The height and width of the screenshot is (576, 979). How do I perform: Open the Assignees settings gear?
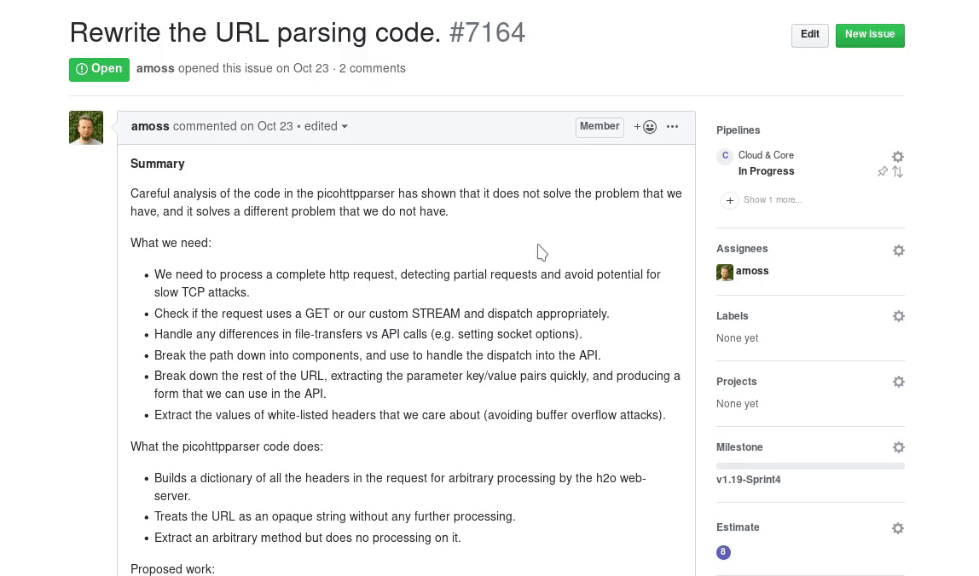(x=898, y=250)
